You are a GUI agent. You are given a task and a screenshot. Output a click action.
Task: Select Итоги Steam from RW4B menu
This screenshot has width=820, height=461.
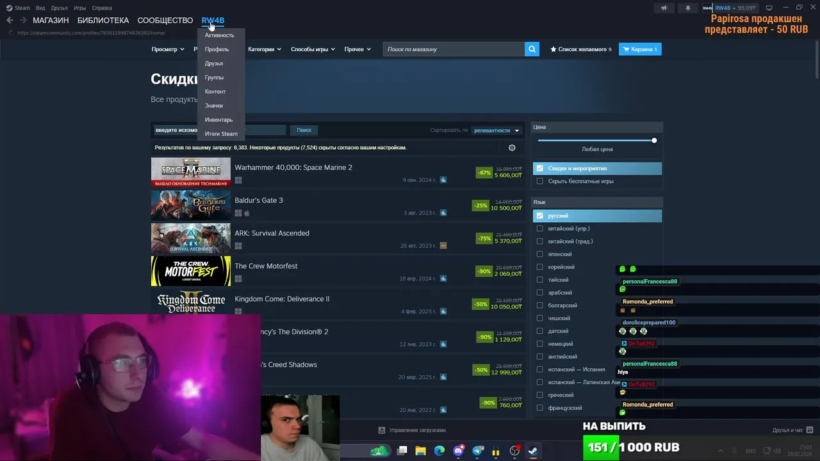tap(221, 134)
